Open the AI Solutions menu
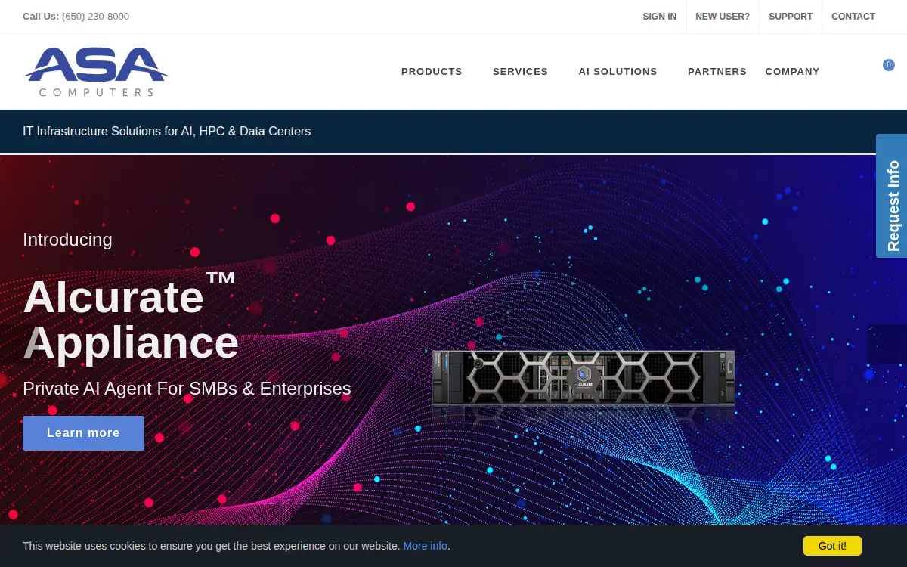907x567 pixels. [x=618, y=71]
